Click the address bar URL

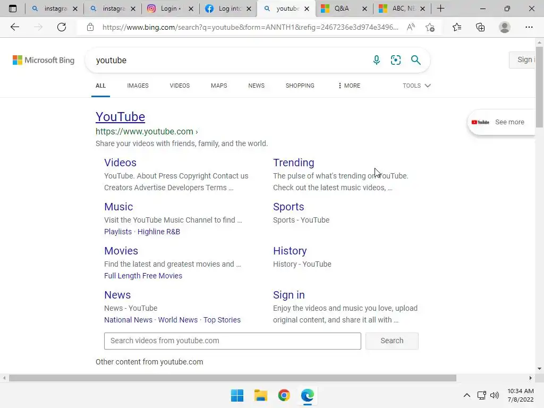point(250,27)
